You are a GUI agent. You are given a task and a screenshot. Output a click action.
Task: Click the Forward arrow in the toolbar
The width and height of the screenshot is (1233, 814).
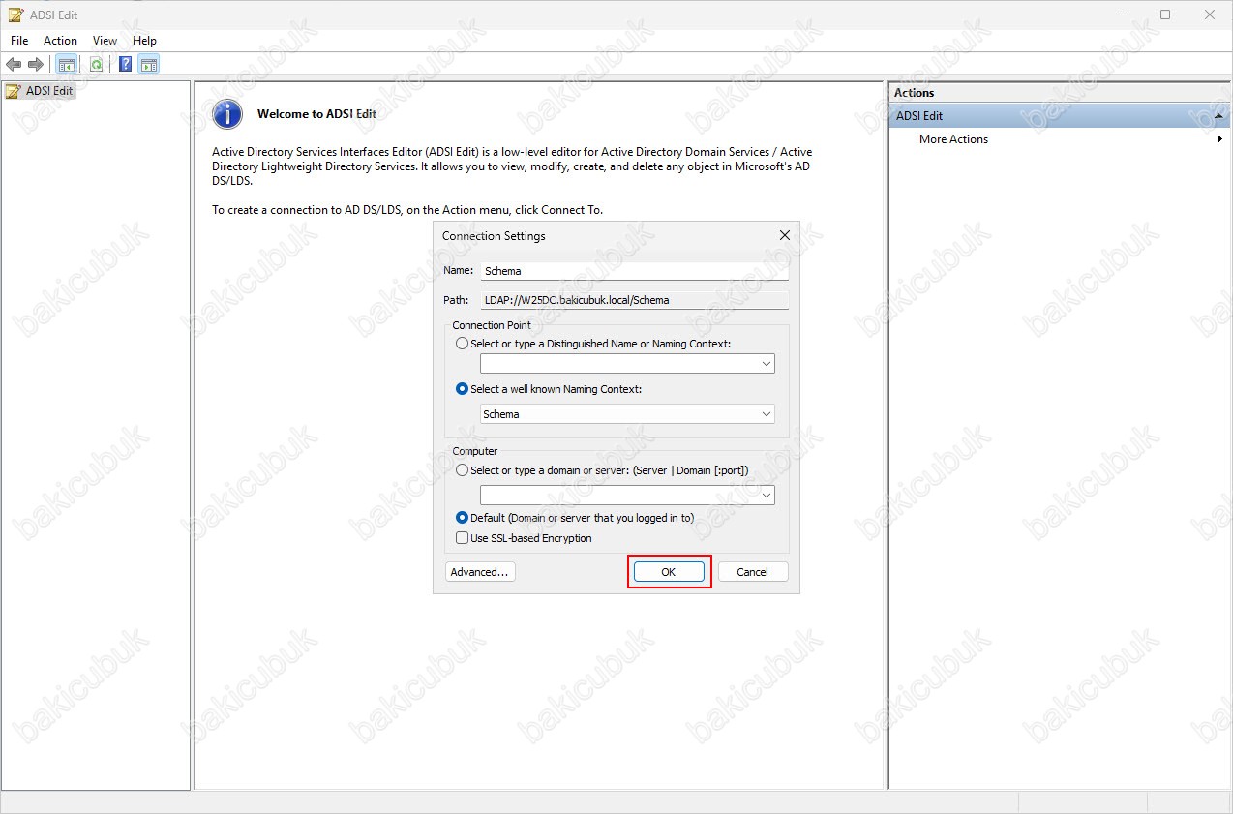pos(36,65)
